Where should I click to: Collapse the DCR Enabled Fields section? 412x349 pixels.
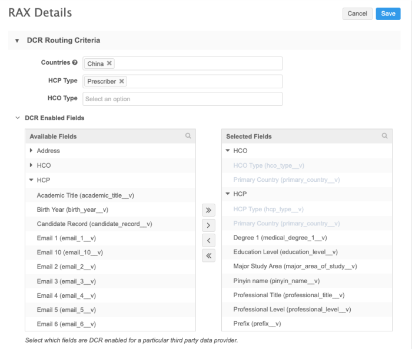[x=17, y=118]
